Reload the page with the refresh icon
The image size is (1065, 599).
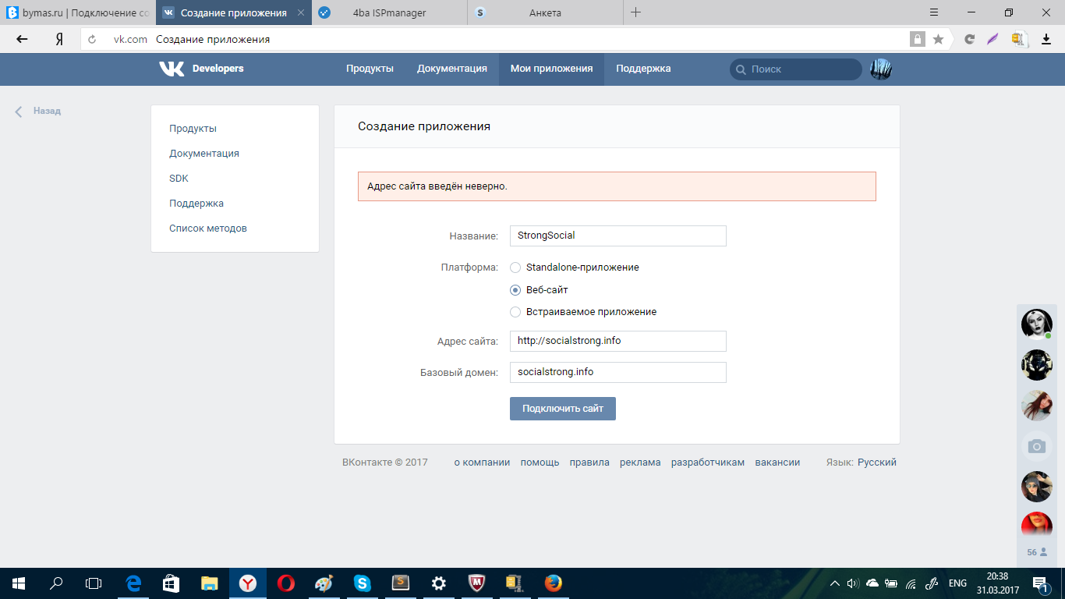93,39
